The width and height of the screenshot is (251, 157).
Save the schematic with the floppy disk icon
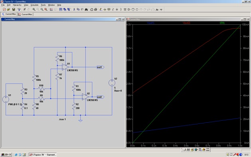[x=14, y=10]
